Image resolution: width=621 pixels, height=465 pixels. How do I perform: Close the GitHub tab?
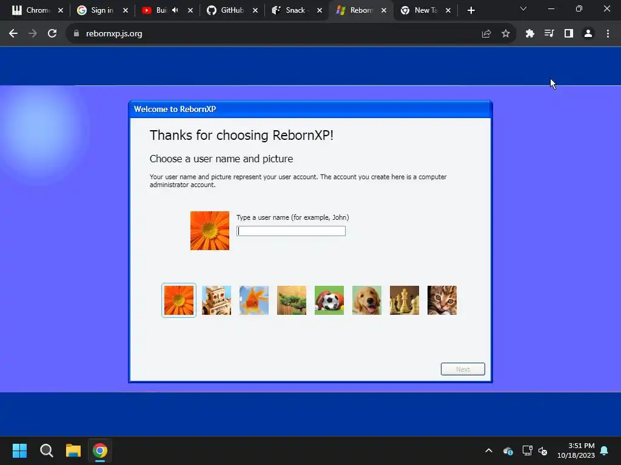(x=255, y=10)
